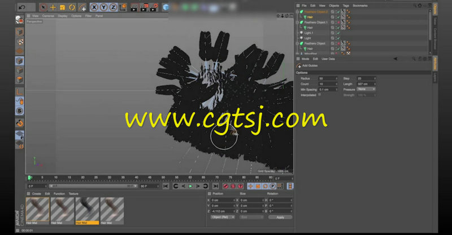Play animation forwards
The height and width of the screenshot is (235, 452).
click(190, 186)
